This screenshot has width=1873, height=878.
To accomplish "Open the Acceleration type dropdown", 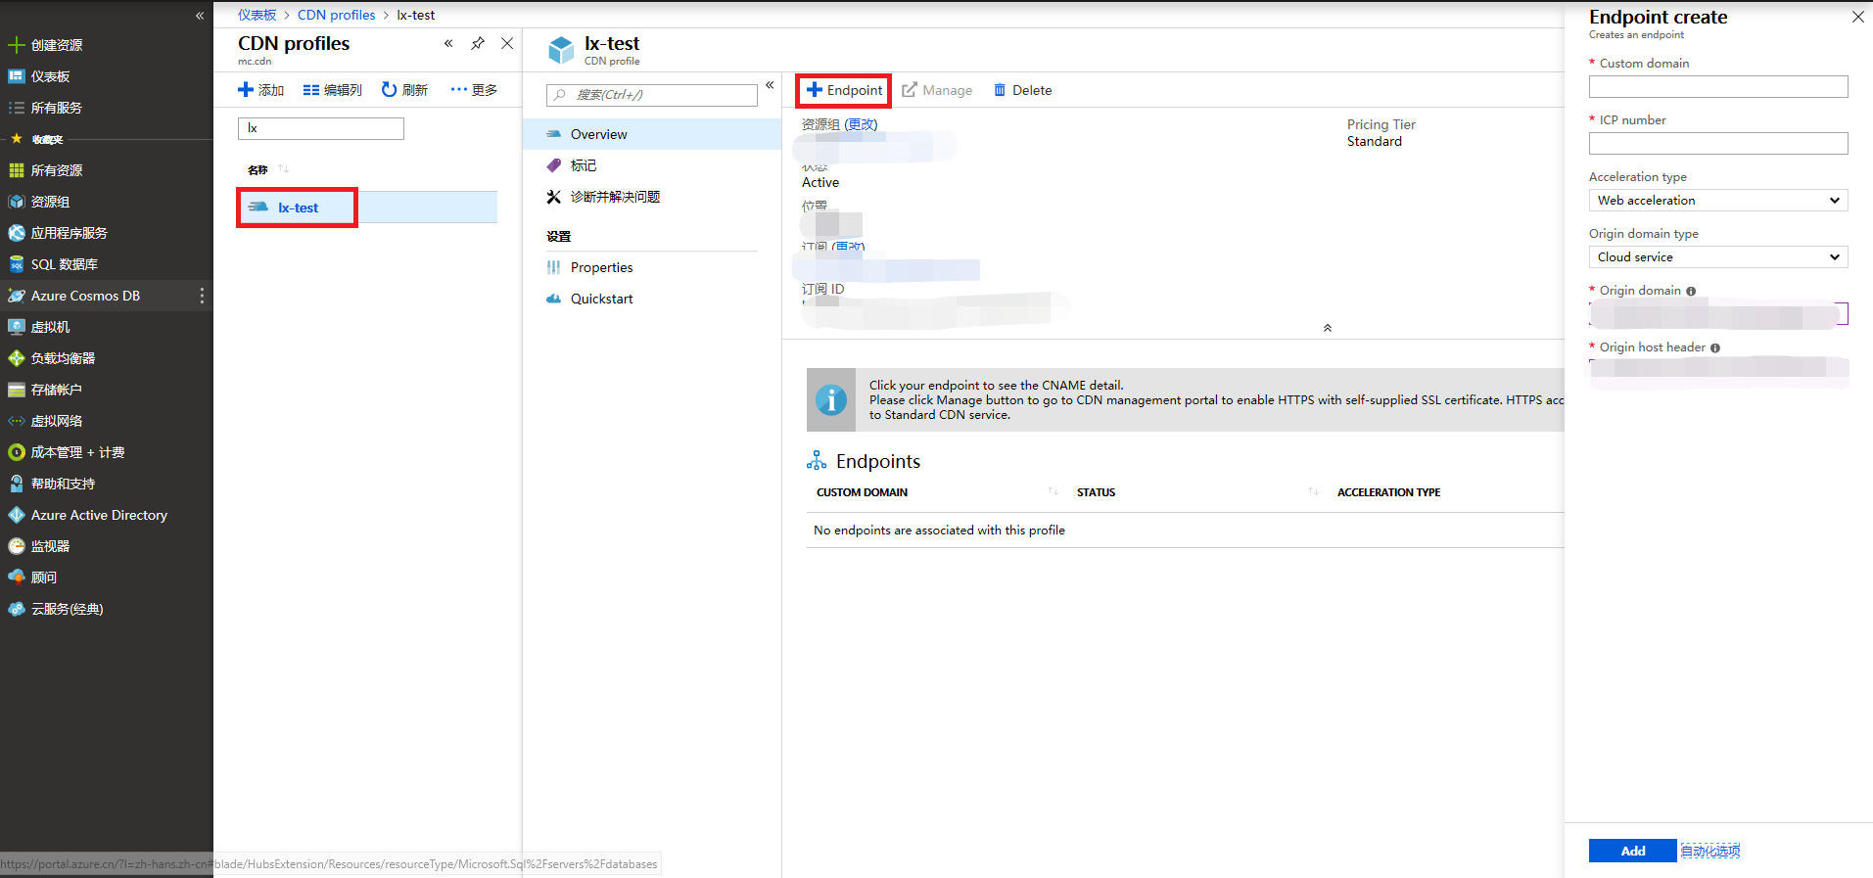I will pyautogui.click(x=1718, y=201).
